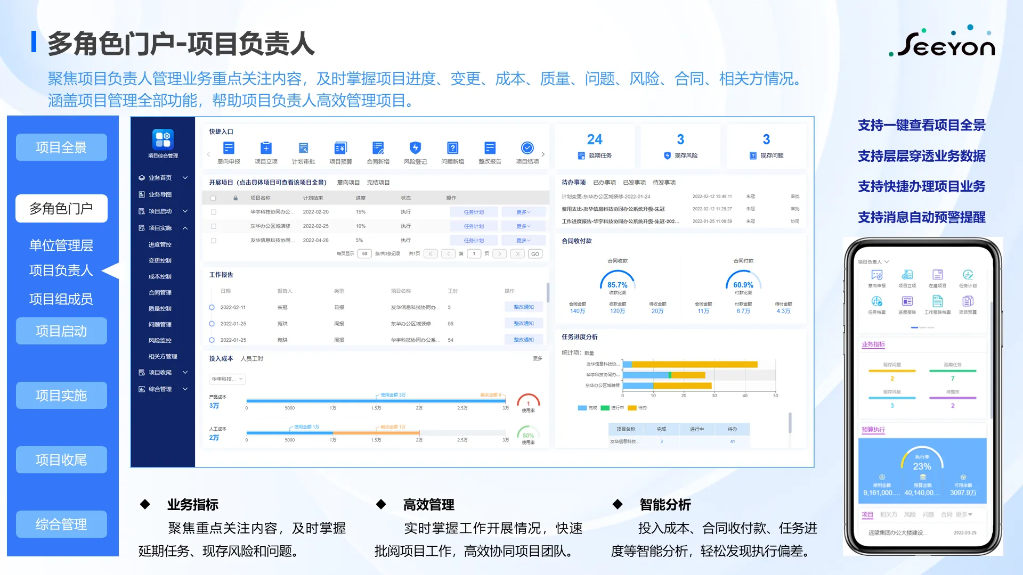Click 任务计划 button for the 5% project
Viewport: 1023px width, 575px height.
click(x=474, y=241)
